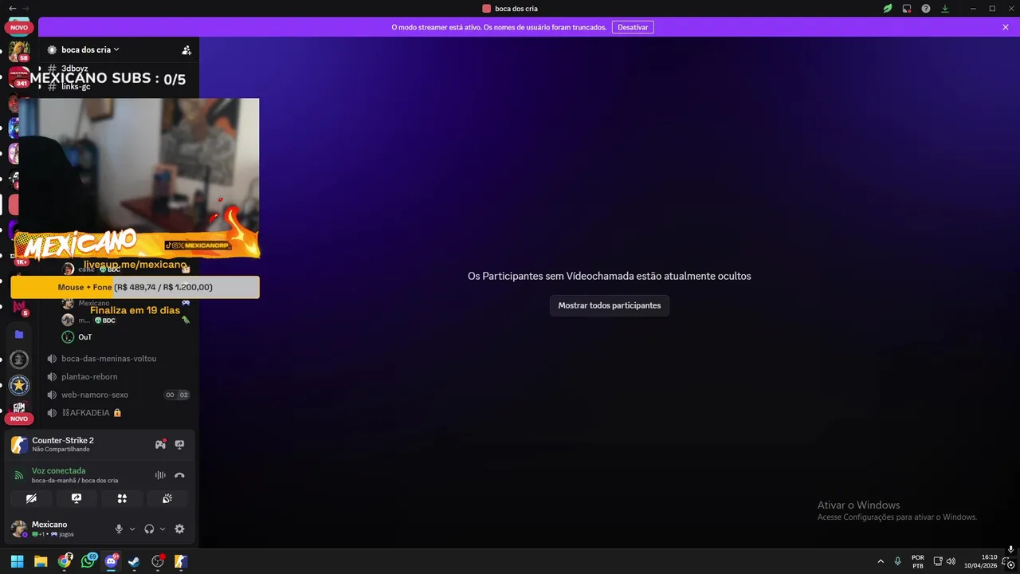Viewport: 1020px width, 574px height.
Task: Click the Mexicano user avatar in bottom panel
Action: (19, 529)
